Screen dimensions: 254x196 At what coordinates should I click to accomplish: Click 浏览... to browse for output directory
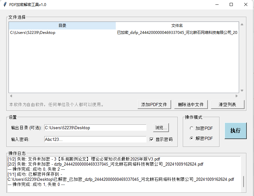(x=161, y=128)
